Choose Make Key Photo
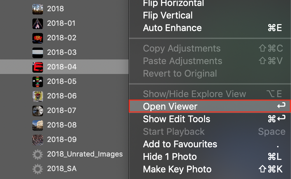291x179 pixels. click(177, 169)
